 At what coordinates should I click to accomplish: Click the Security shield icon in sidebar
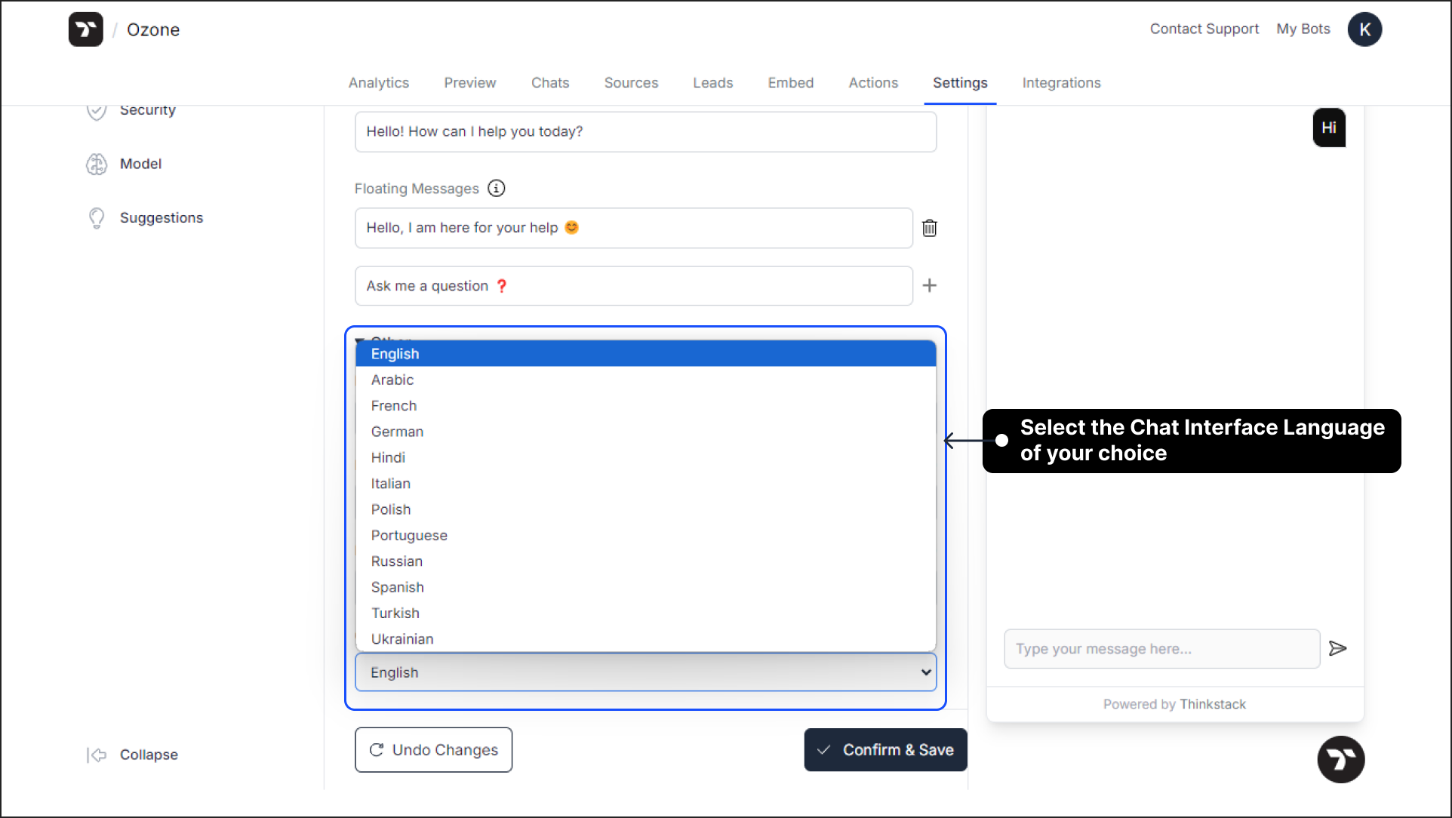pyautogui.click(x=96, y=111)
